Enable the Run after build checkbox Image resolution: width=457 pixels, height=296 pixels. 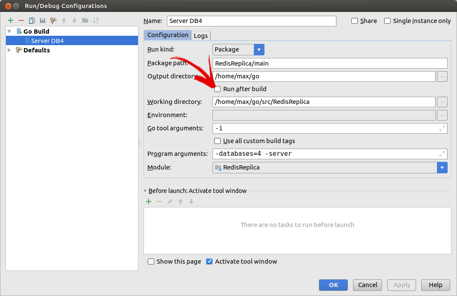point(218,89)
